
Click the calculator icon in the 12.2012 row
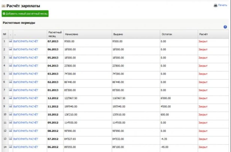click(10, 98)
